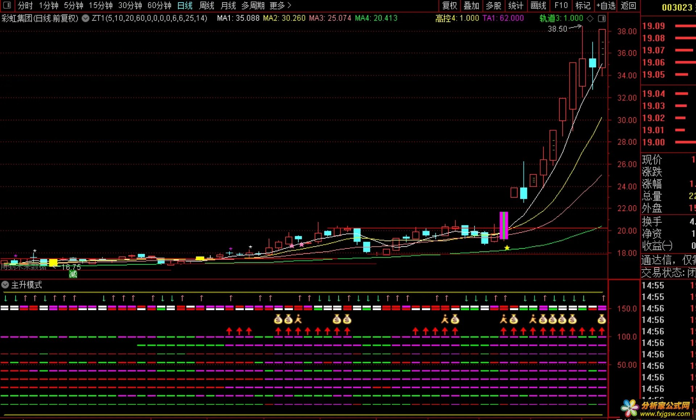Click the last money bag signal icon

click(x=601, y=319)
